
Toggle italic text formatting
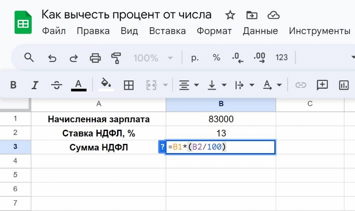(x=35, y=85)
